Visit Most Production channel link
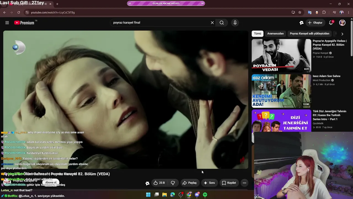353x199 pixels. click(322, 80)
